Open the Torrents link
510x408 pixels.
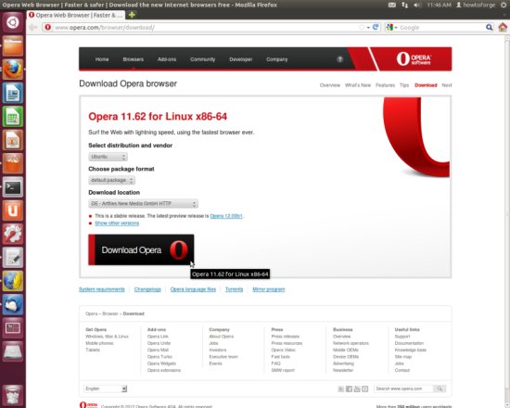click(235, 289)
